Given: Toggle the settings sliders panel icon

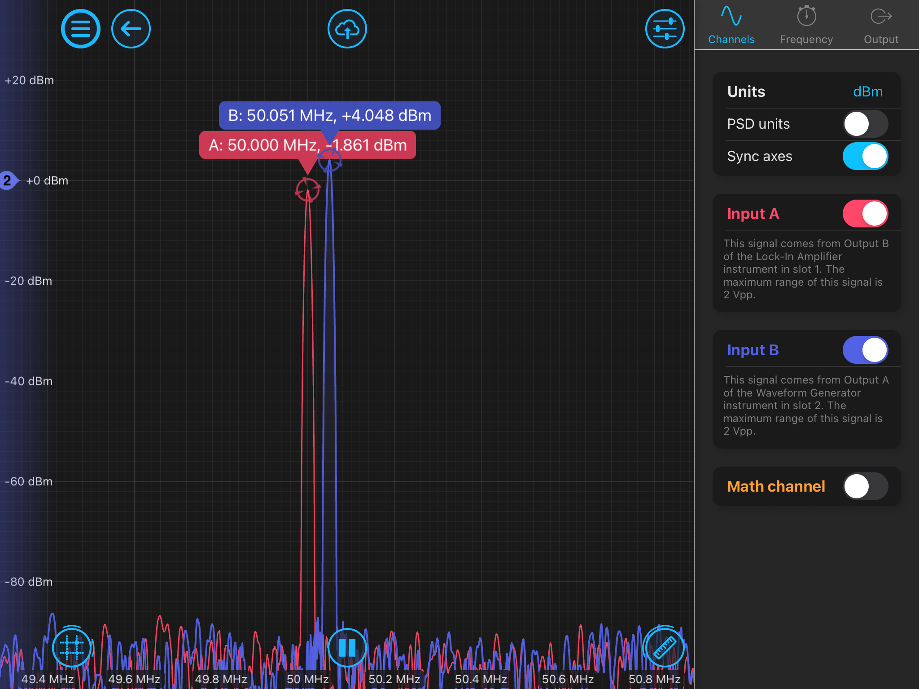Looking at the screenshot, I should pos(665,29).
